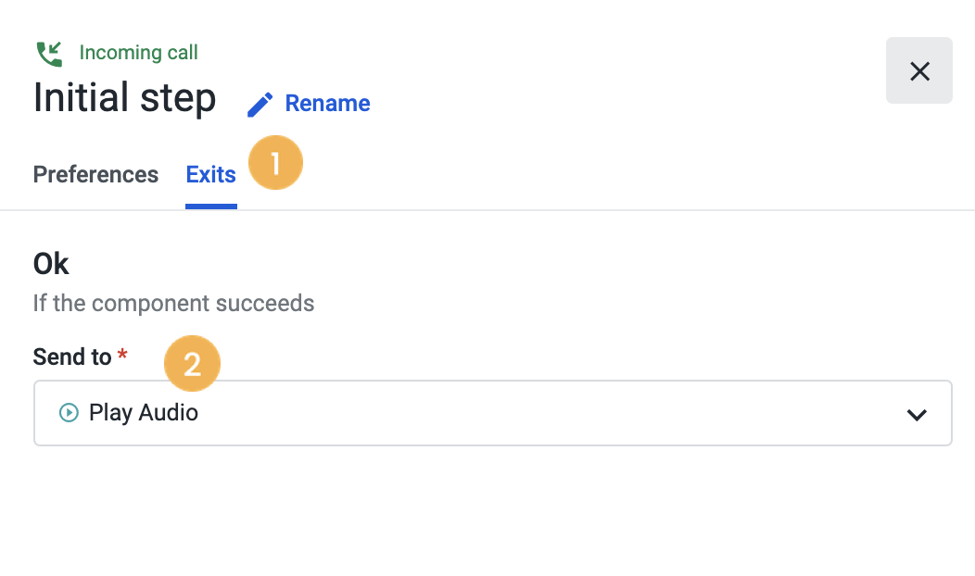This screenshot has height=576, width=975.
Task: Click the Play Audio circle icon
Action: point(69,413)
